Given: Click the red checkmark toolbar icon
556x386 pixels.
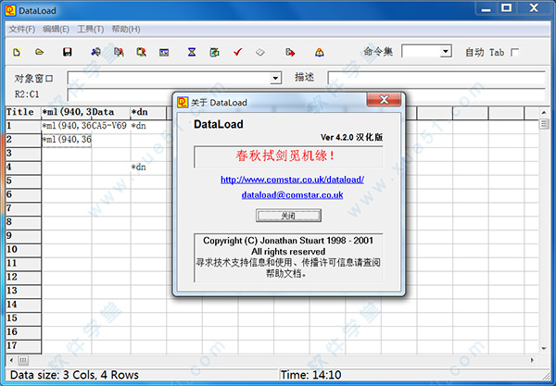Looking at the screenshot, I should click(237, 52).
